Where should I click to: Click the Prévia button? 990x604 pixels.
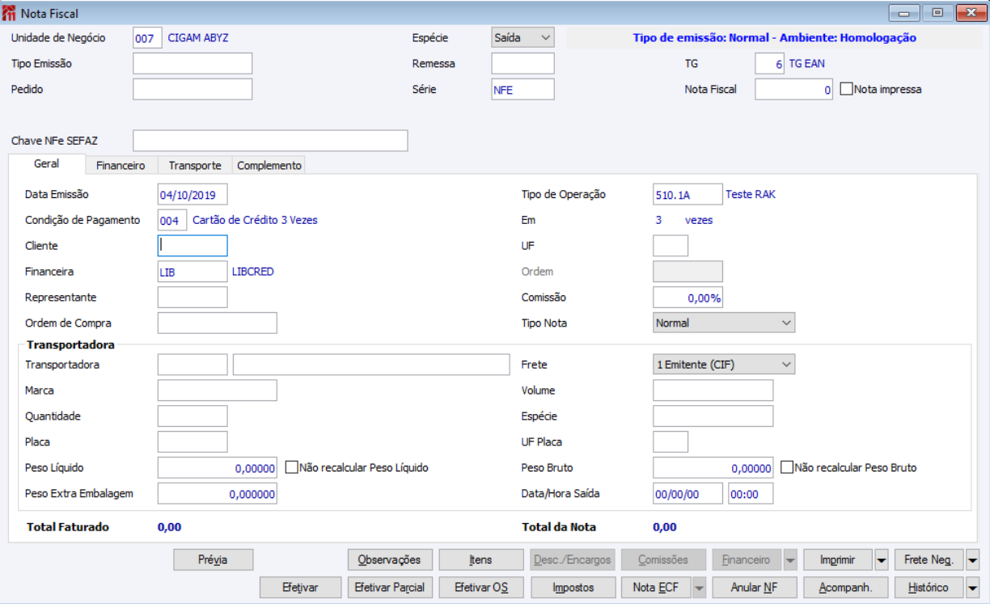pos(214,560)
